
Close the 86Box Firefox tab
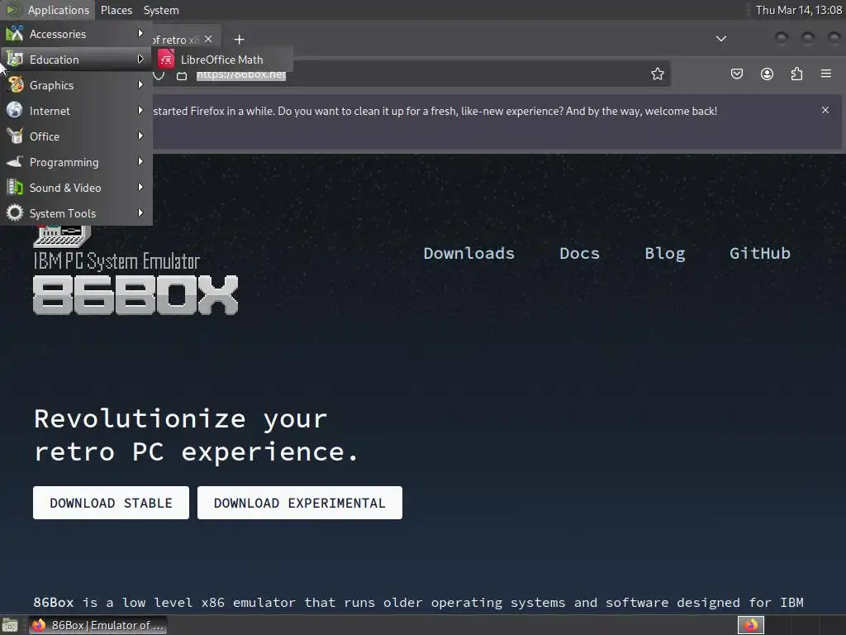click(x=208, y=39)
